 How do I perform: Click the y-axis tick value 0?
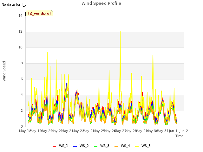tap(22, 127)
